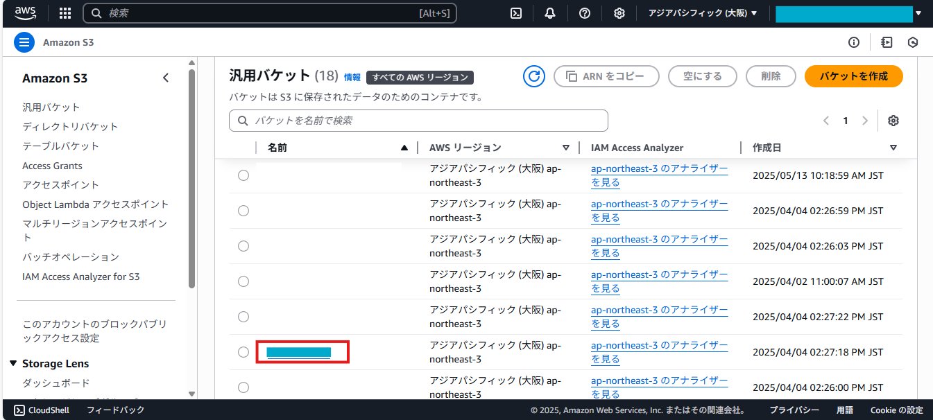Open Cookie の設定 footer link
This screenshot has height=420, width=933.
tap(896, 410)
